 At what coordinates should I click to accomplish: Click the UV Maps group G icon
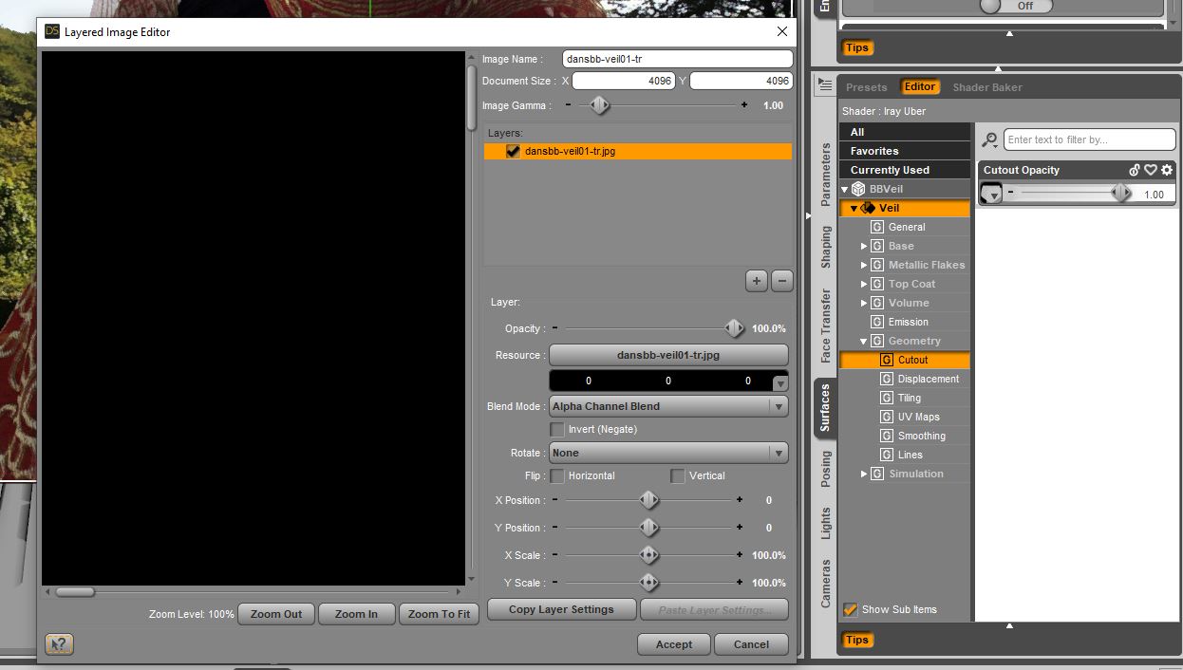(x=887, y=417)
